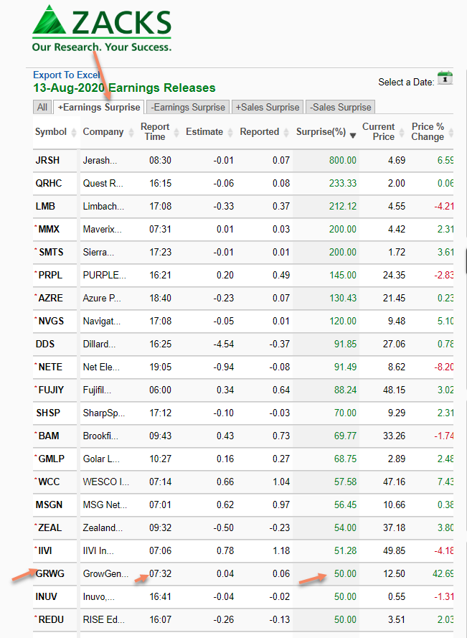Open the JRSH symbol link
Image resolution: width=467 pixels, height=638 pixels.
(47, 160)
